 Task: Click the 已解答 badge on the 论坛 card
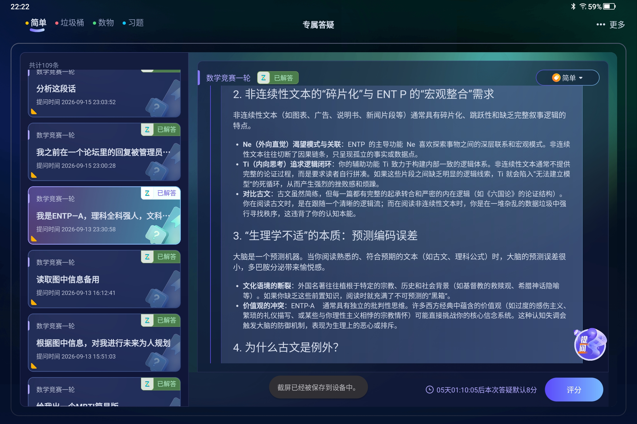coord(161,130)
